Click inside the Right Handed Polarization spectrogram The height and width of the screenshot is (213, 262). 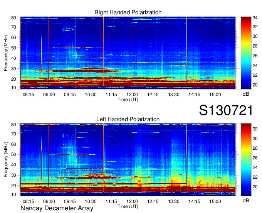(128, 53)
